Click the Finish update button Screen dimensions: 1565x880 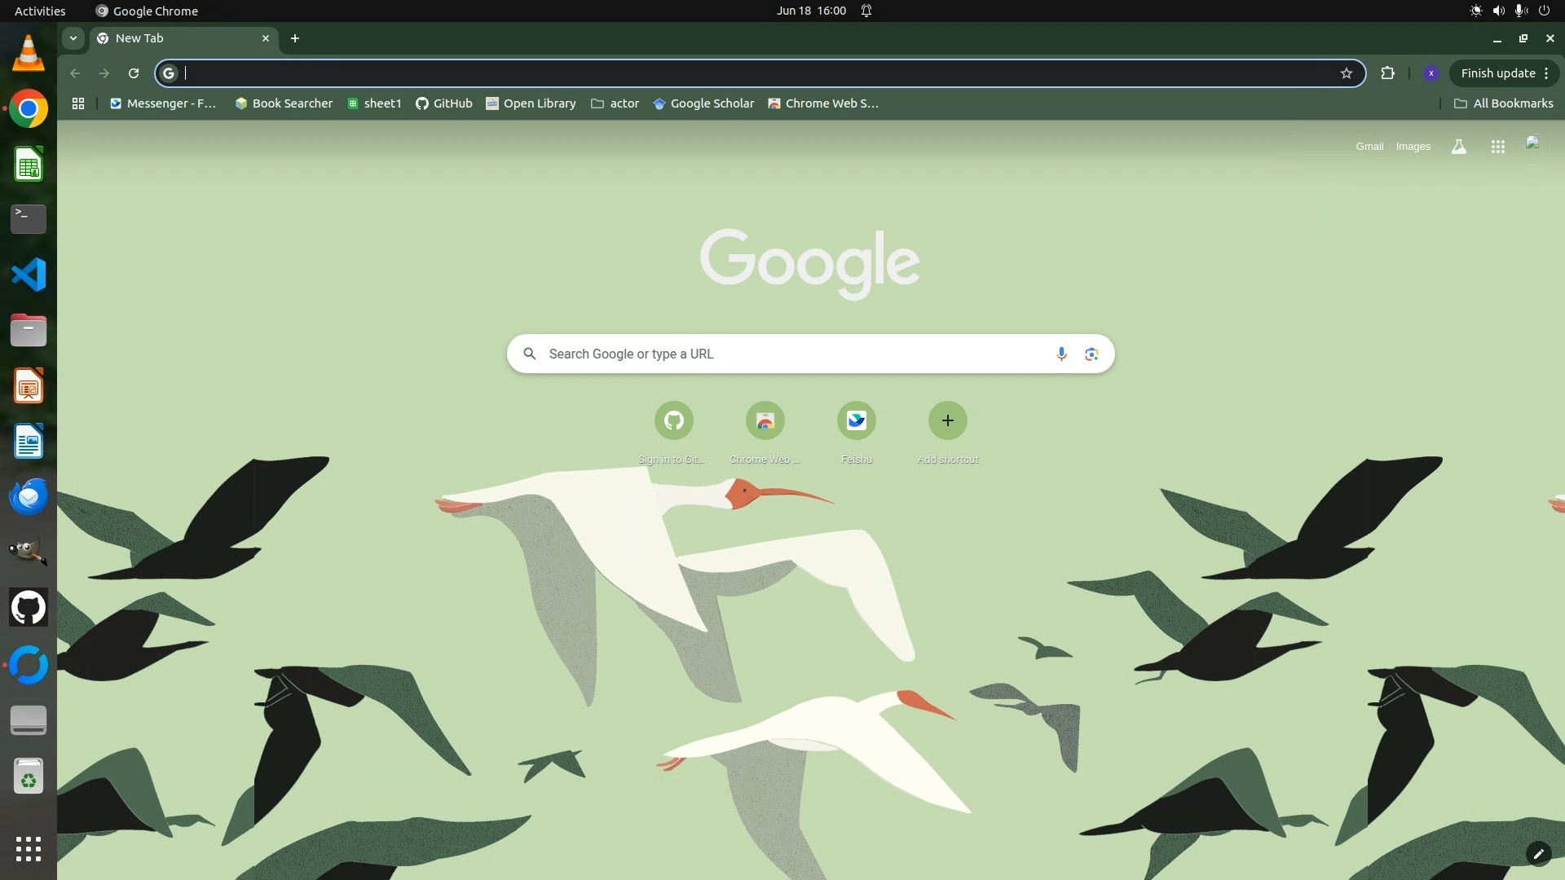[1497, 73]
